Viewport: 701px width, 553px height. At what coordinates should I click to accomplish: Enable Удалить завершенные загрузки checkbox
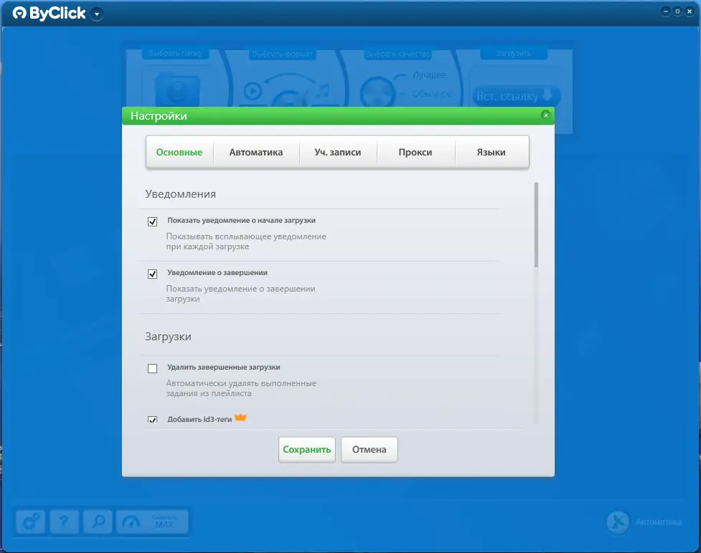[152, 368]
